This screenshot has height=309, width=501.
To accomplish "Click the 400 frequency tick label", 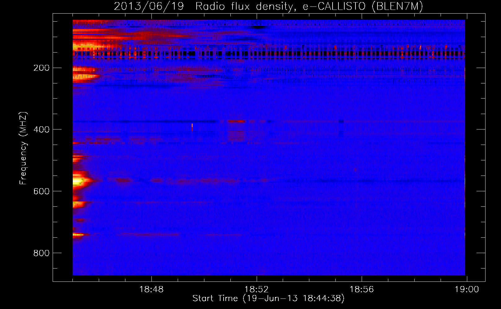I will [x=41, y=129].
